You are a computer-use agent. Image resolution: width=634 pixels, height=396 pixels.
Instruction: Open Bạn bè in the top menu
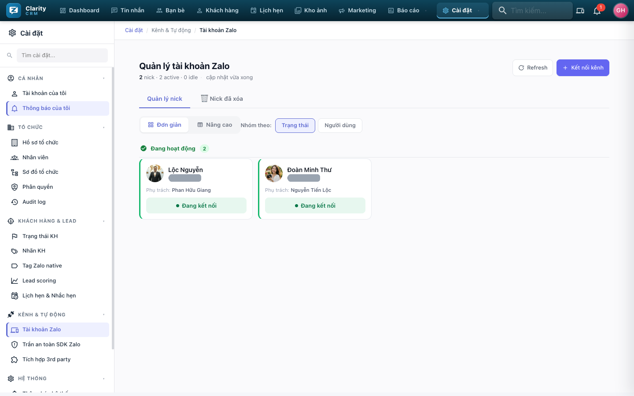[170, 11]
